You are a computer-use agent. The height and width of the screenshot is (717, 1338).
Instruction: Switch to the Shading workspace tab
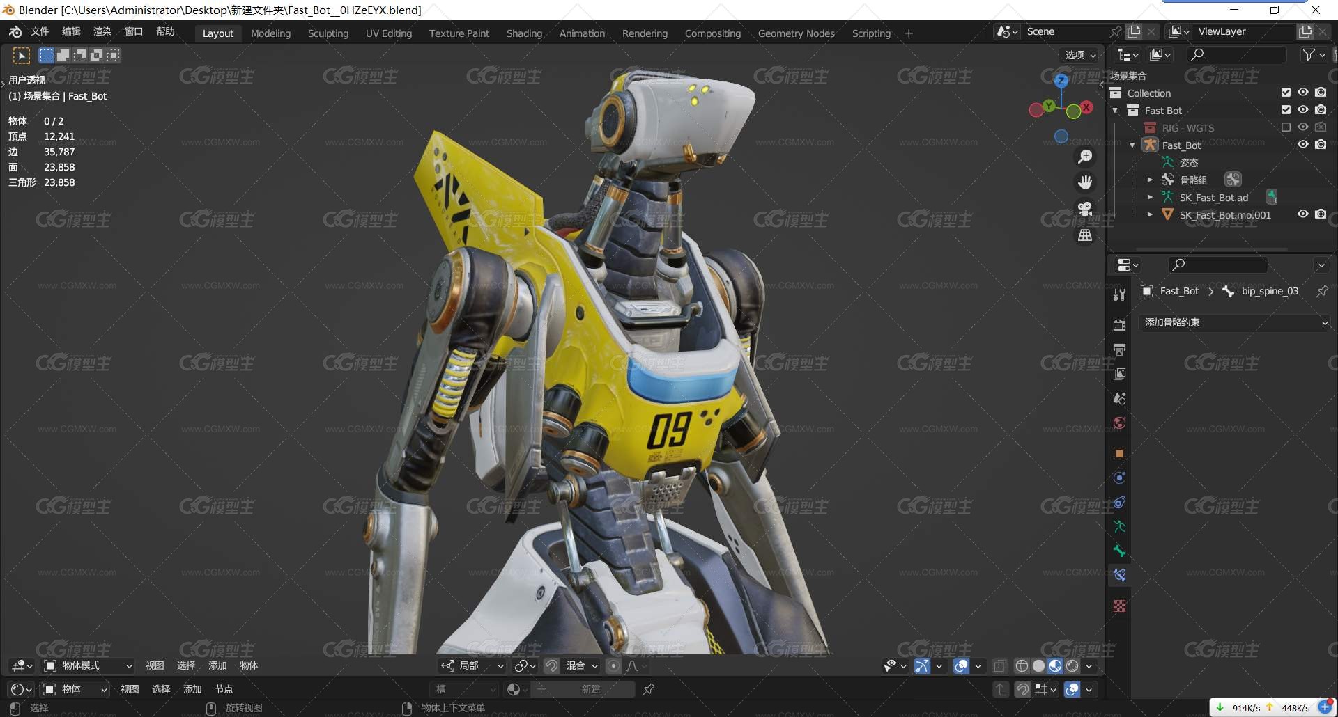pyautogui.click(x=524, y=33)
